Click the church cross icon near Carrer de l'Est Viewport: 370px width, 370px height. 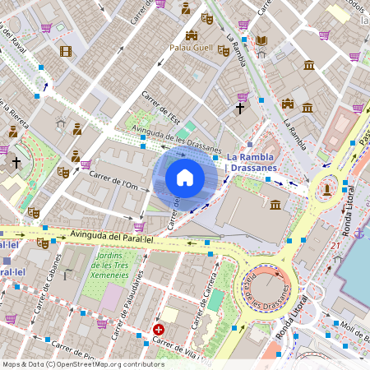240,109
